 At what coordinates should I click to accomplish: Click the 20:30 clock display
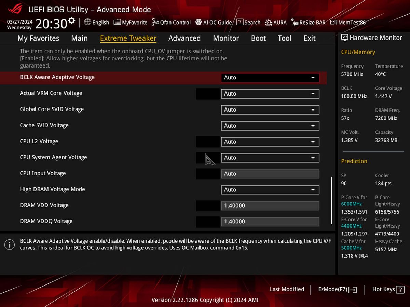coord(51,24)
